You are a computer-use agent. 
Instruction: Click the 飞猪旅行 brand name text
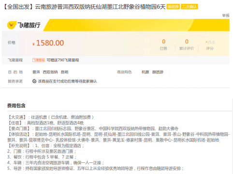(29, 25)
